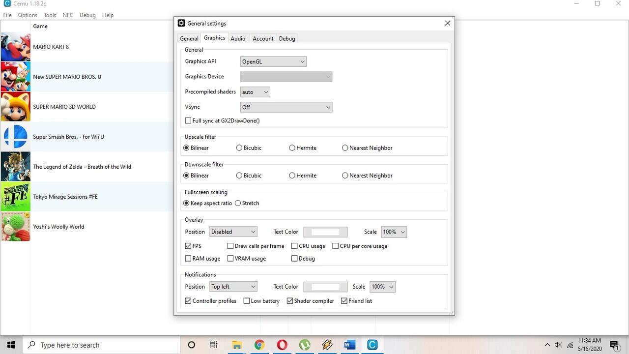Open the Tools menu
629x354 pixels.
pyautogui.click(x=50, y=15)
